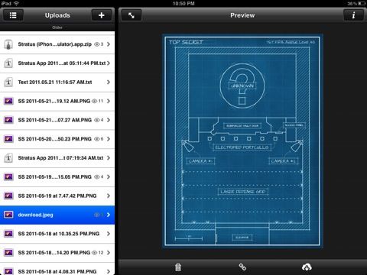Open the list menu icon in Uploads

[13, 15]
